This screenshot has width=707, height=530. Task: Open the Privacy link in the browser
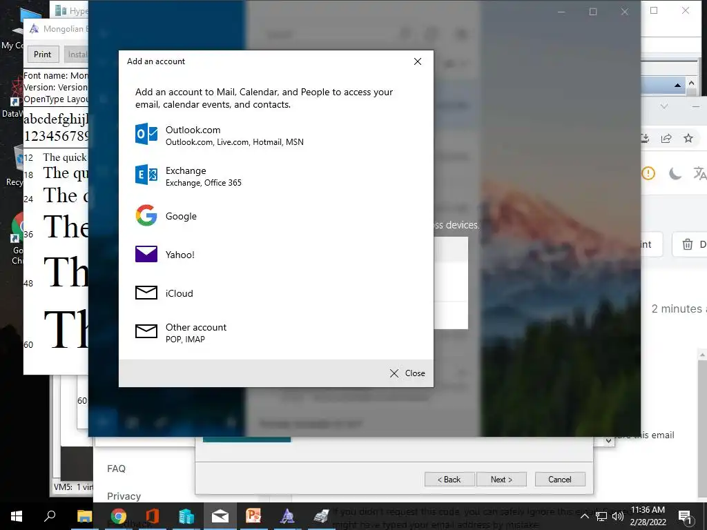124,496
